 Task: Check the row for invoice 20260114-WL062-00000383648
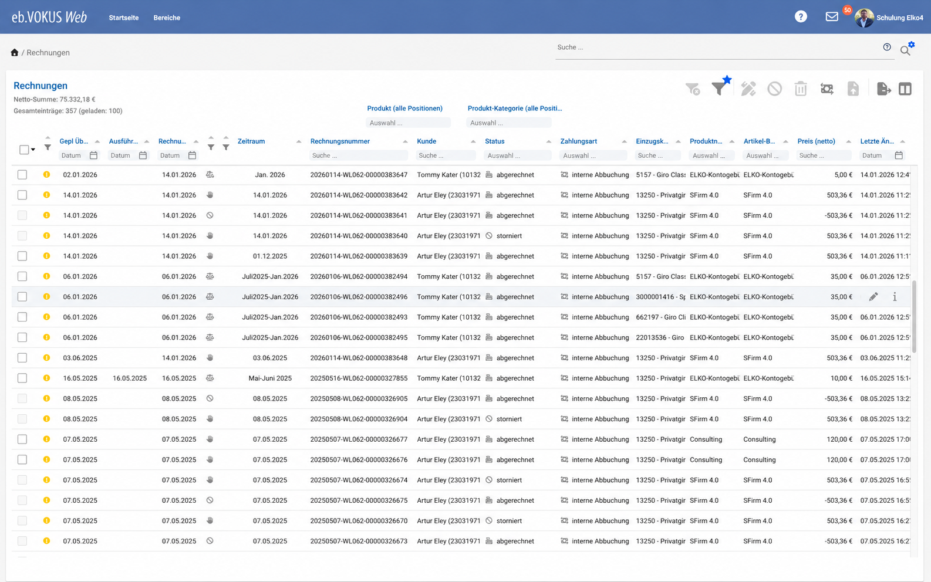(x=22, y=358)
